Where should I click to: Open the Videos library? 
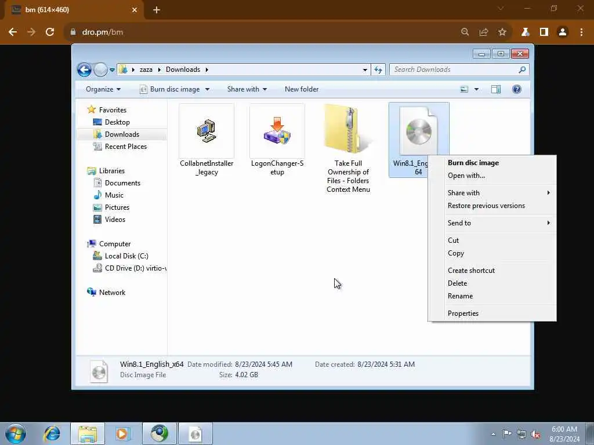[x=114, y=220]
